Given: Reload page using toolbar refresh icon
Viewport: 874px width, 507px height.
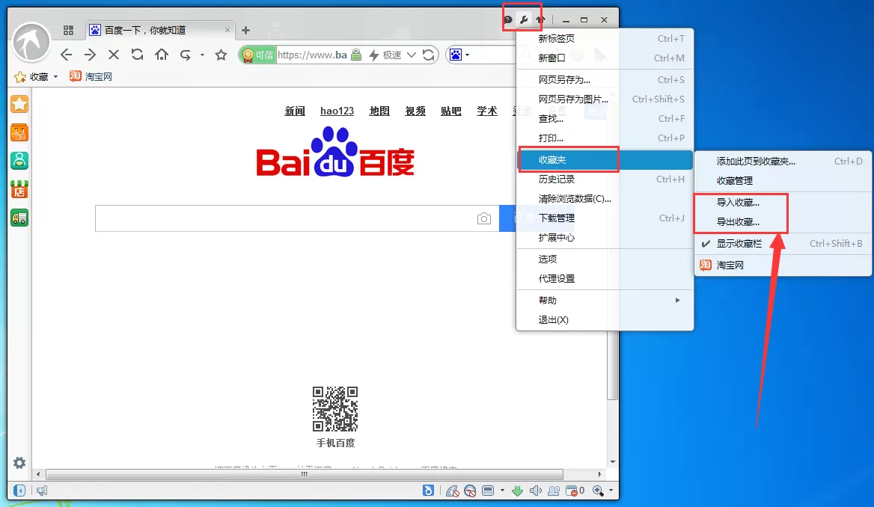Looking at the screenshot, I should pyautogui.click(x=137, y=54).
